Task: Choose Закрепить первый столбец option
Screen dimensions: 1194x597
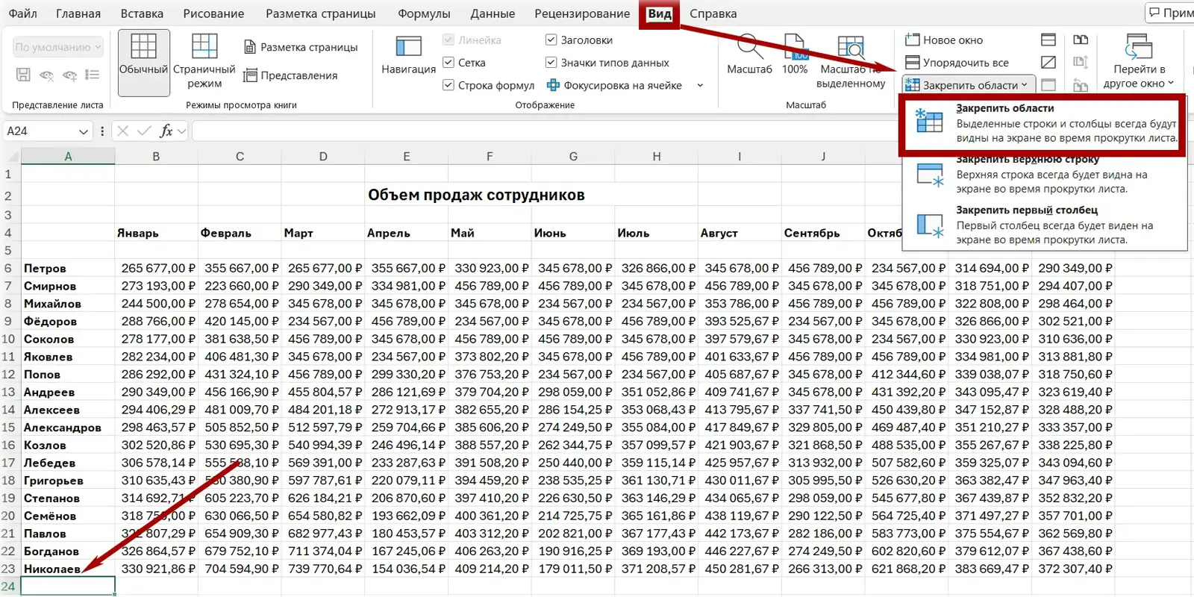Action: (x=1044, y=225)
